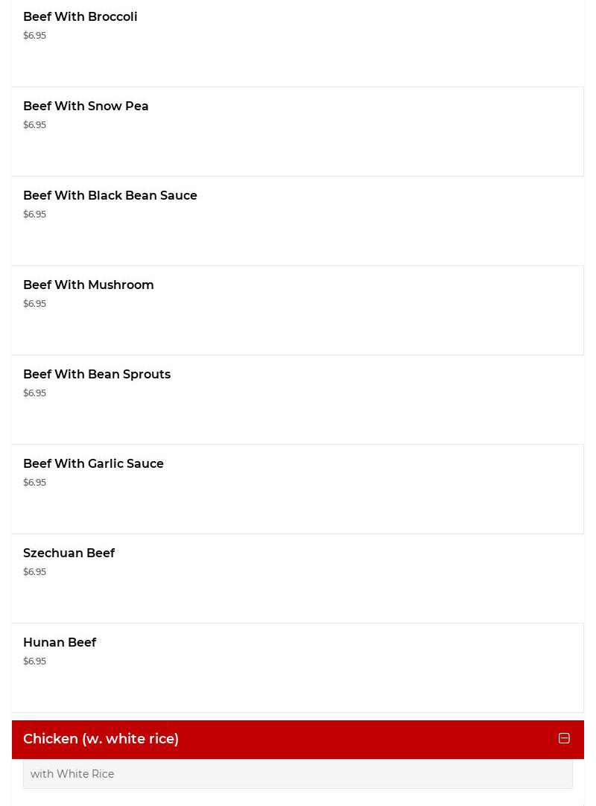Open Beef With Bean Sprouts item

click(97, 374)
